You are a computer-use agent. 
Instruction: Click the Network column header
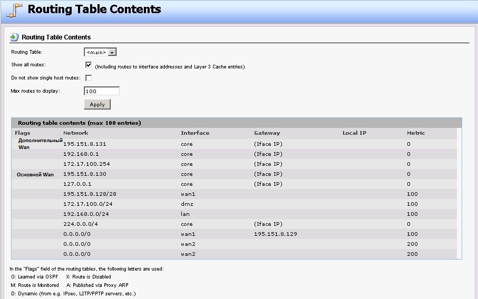pyautogui.click(x=76, y=133)
